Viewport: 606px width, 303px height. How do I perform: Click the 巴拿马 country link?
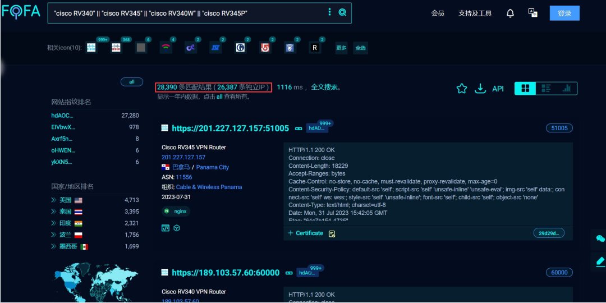[x=181, y=167]
